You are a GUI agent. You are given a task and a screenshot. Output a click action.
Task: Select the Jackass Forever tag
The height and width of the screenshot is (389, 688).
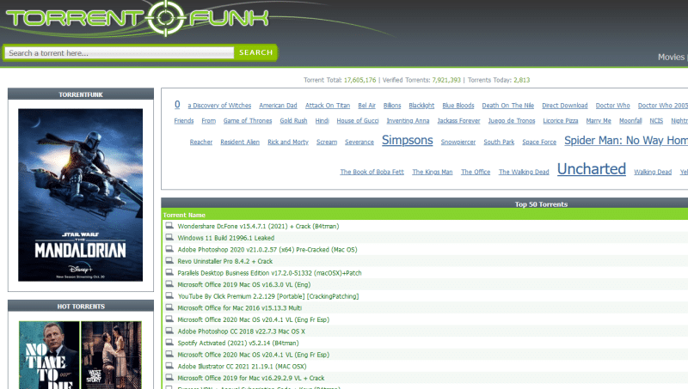point(459,121)
